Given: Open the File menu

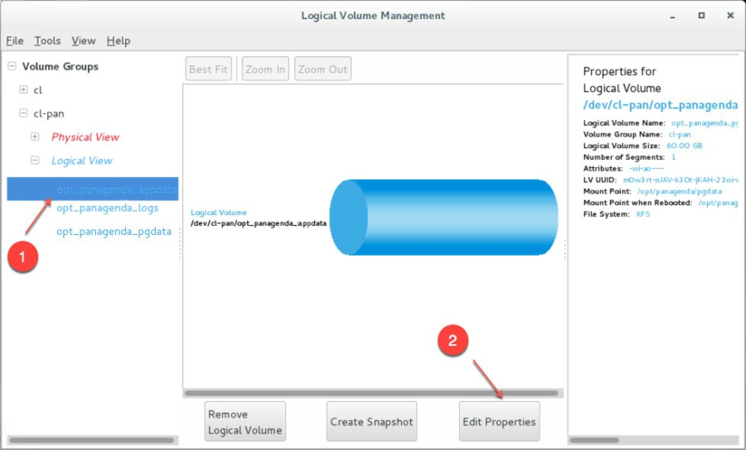Looking at the screenshot, I should click(x=15, y=41).
